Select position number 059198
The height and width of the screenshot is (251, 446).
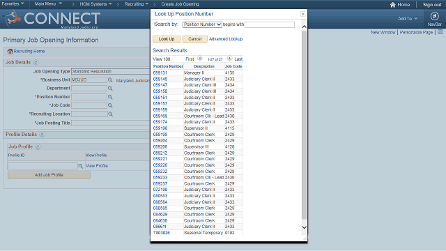(160, 128)
